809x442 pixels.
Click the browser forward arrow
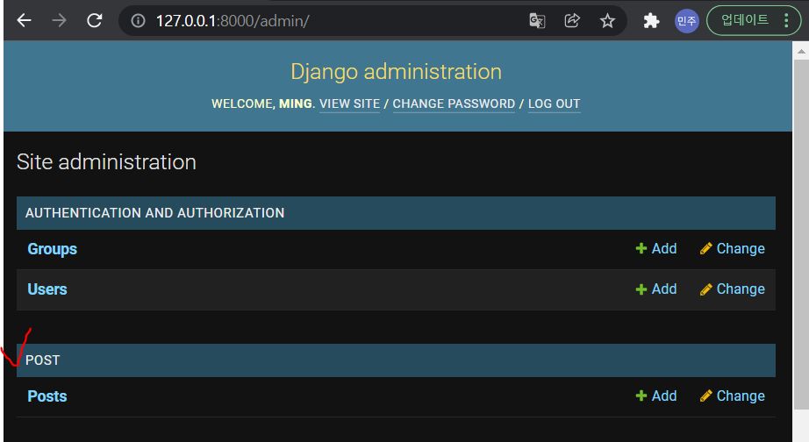(60, 21)
